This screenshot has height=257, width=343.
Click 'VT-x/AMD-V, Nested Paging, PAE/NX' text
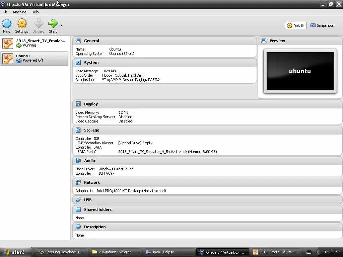(131, 80)
